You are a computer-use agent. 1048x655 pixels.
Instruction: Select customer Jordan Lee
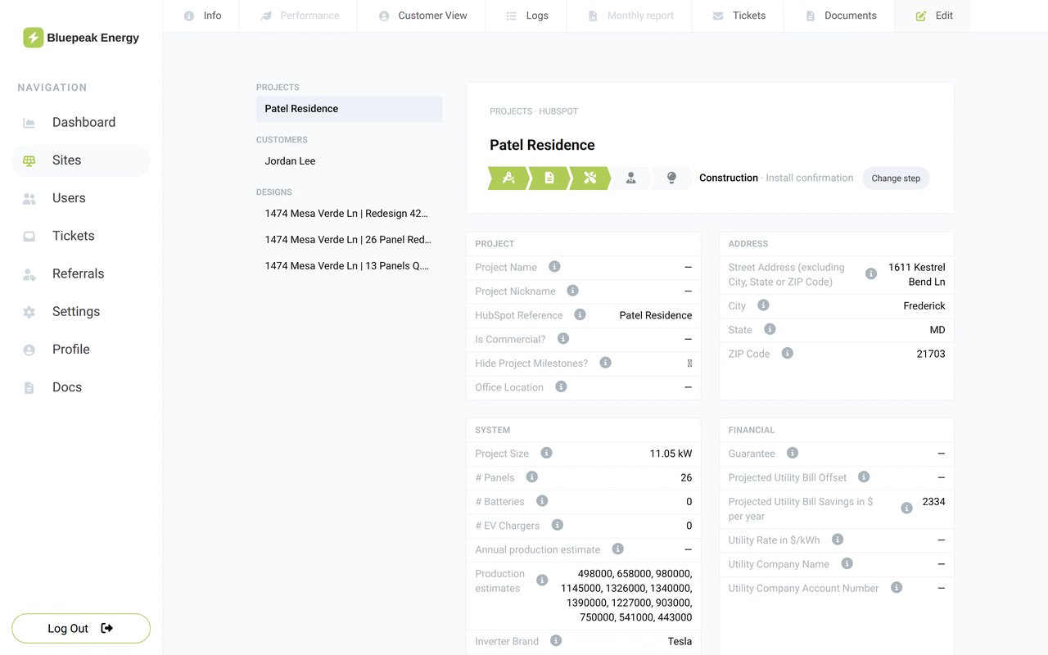click(349, 161)
